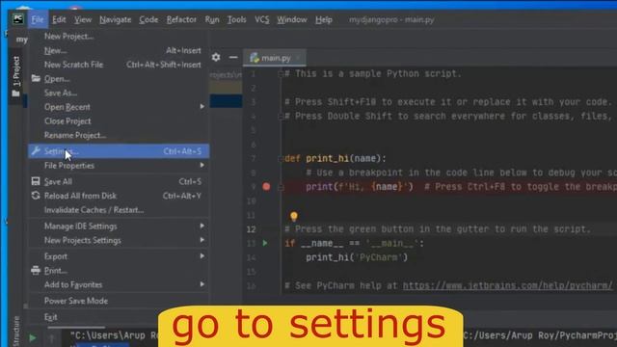Open the Refactor menu
The width and height of the screenshot is (617, 347).
click(x=181, y=19)
